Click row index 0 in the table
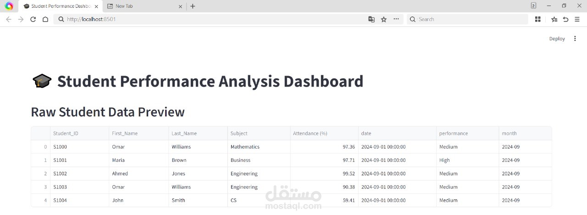The height and width of the screenshot is (215, 587). pyautogui.click(x=41, y=147)
